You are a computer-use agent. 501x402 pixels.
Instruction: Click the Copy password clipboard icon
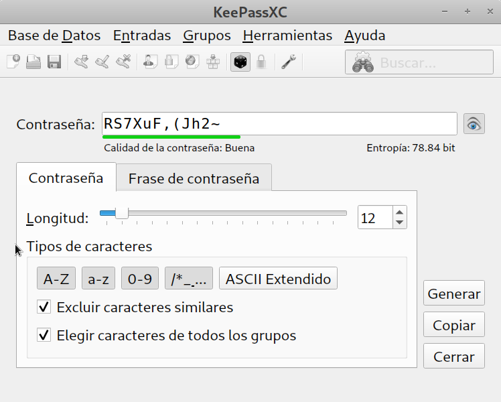point(171,62)
